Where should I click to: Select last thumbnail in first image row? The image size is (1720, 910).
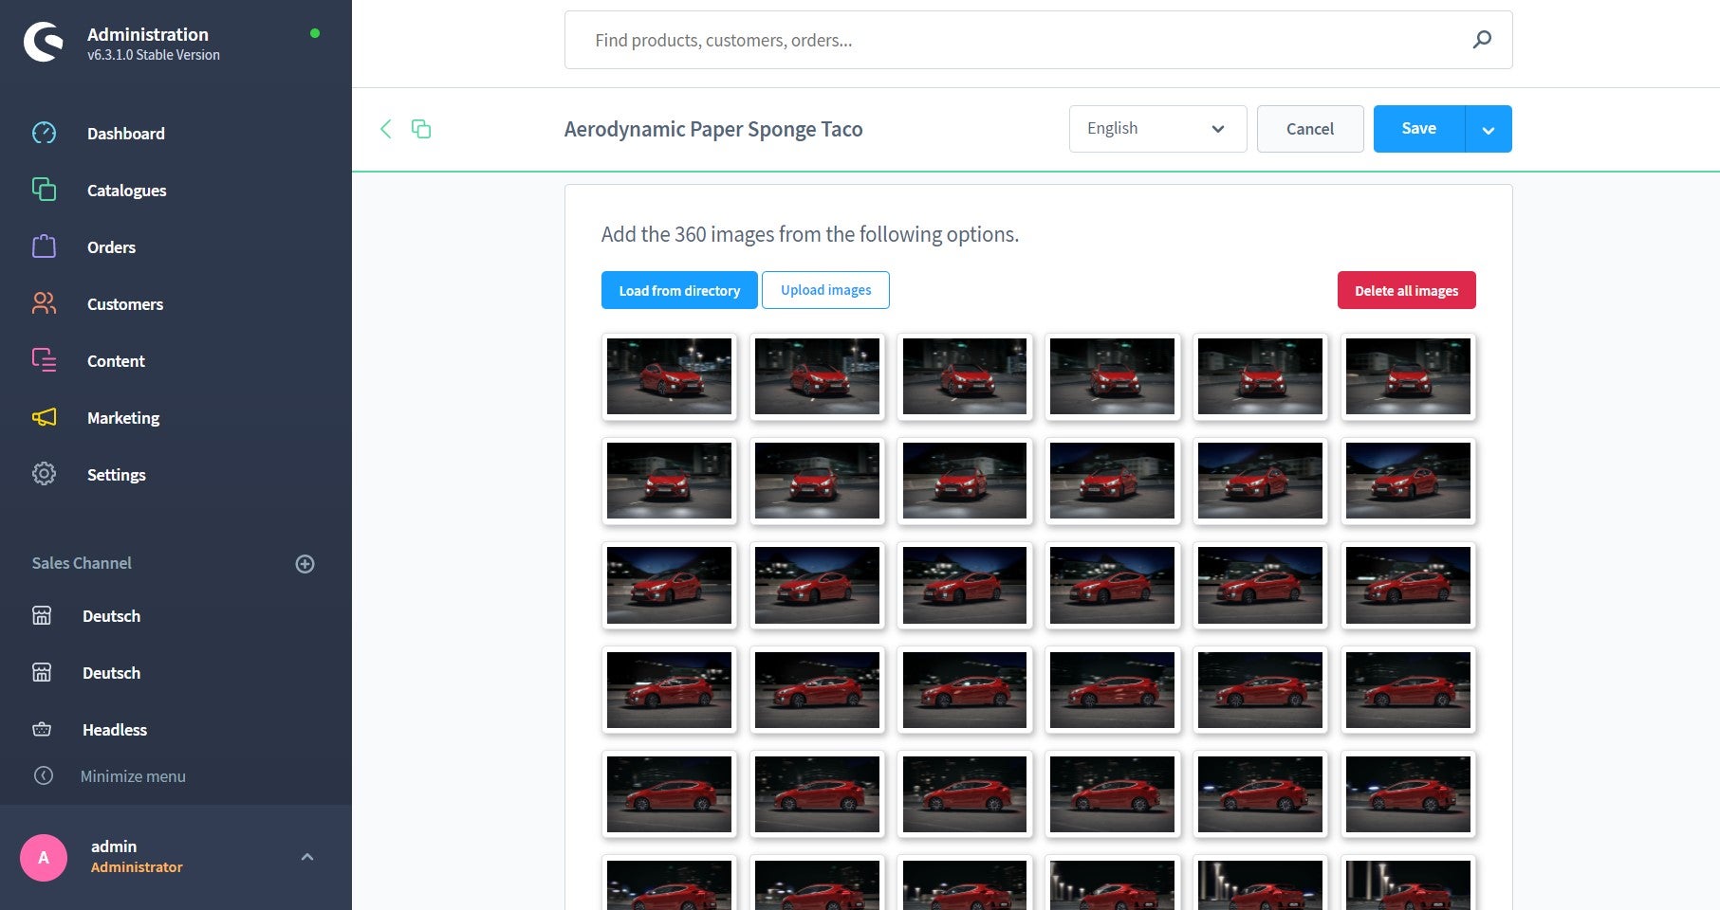coord(1408,376)
